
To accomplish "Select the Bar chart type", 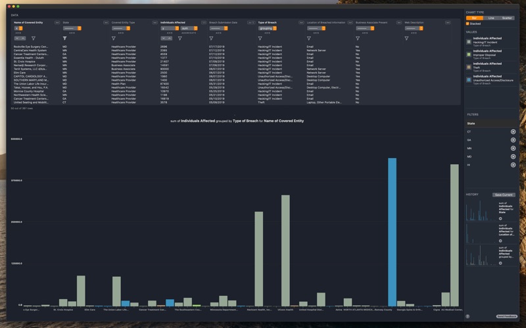I will tap(474, 18).
